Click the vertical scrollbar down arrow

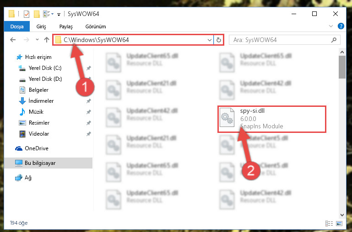tap(342, 215)
